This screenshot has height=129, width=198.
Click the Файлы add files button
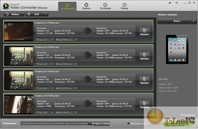coord(14,14)
